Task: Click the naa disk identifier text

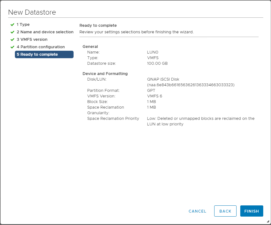Action: click(191, 85)
